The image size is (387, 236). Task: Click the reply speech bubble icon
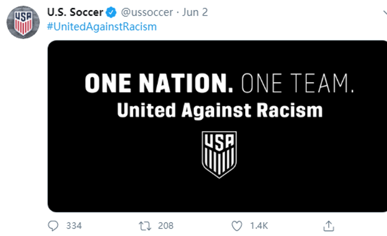point(54,225)
